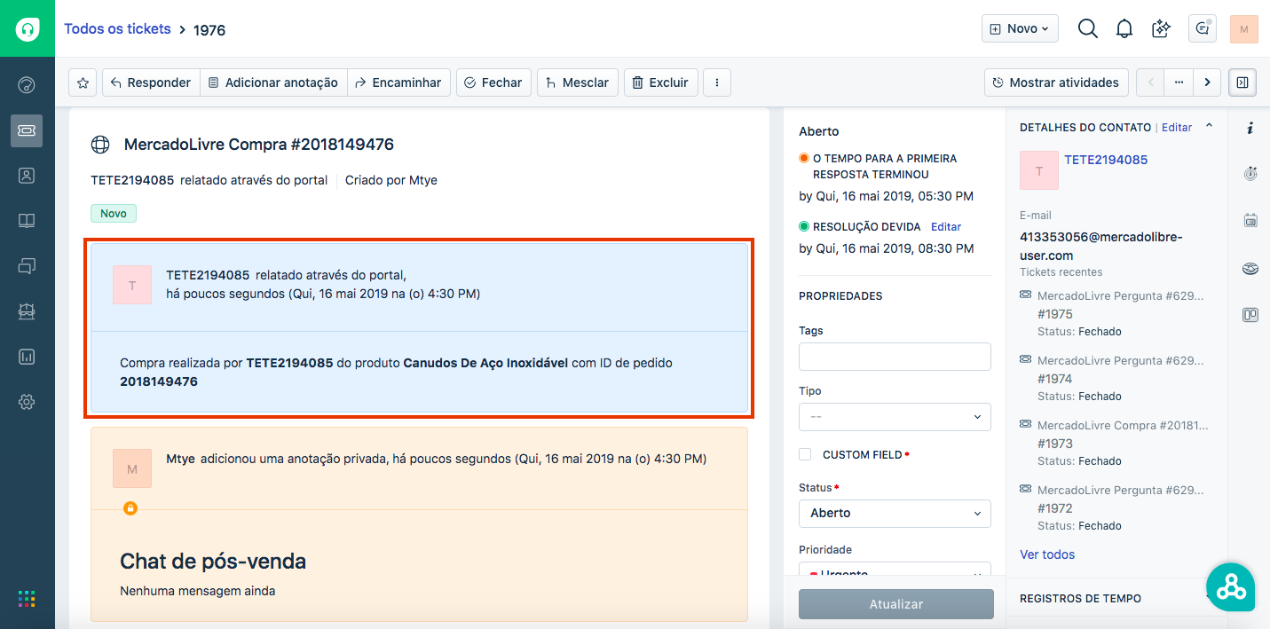Click Encaminhar button
Image resolution: width=1270 pixels, height=629 pixels.
click(x=398, y=83)
